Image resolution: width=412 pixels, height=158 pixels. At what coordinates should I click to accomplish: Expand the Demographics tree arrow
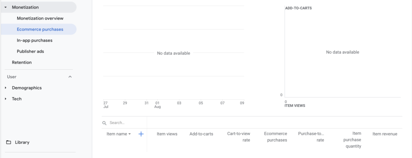(x=6, y=88)
